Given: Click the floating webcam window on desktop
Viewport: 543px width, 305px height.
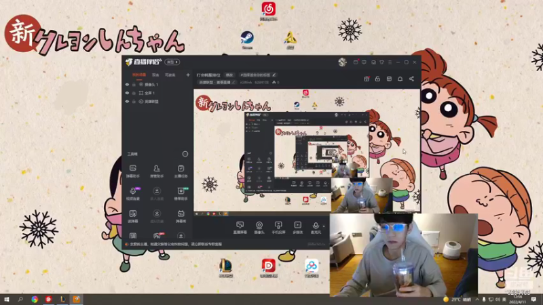Looking at the screenshot, I should (403, 256).
